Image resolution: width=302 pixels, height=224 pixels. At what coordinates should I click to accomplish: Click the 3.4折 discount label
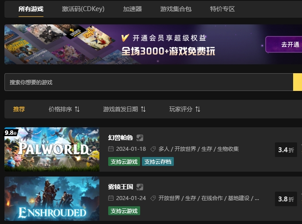click(286, 149)
